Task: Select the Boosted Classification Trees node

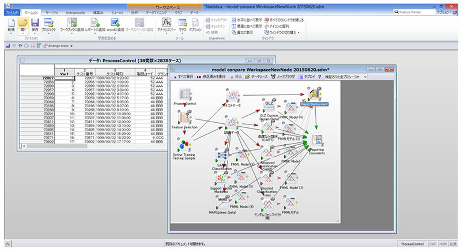Action: tap(267, 178)
